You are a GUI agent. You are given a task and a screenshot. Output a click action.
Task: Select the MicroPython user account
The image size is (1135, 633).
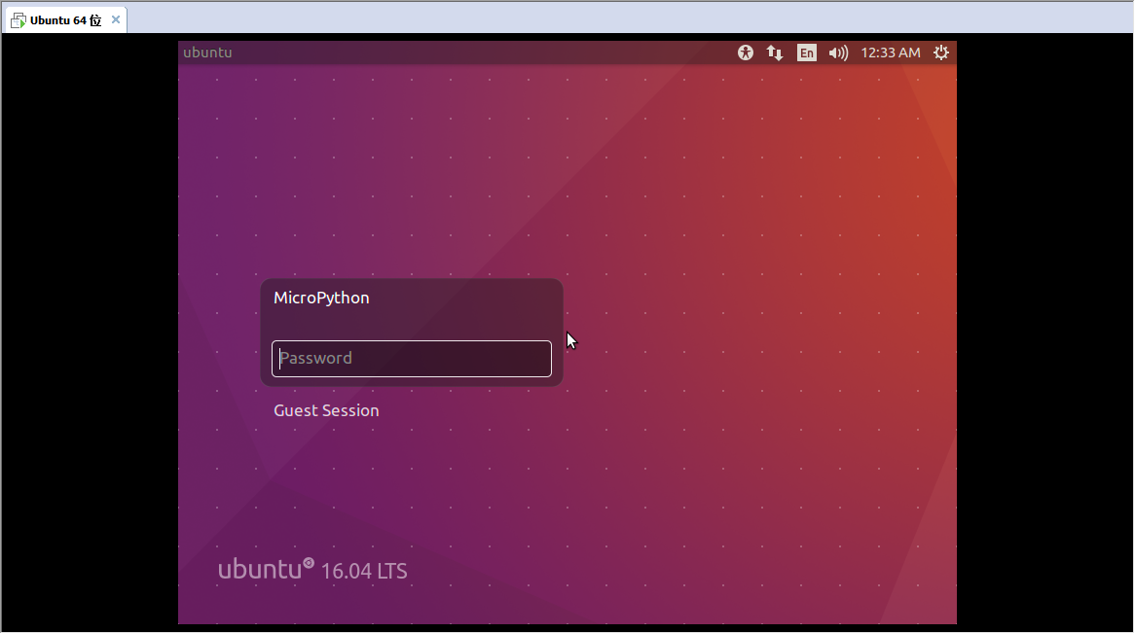321,299
